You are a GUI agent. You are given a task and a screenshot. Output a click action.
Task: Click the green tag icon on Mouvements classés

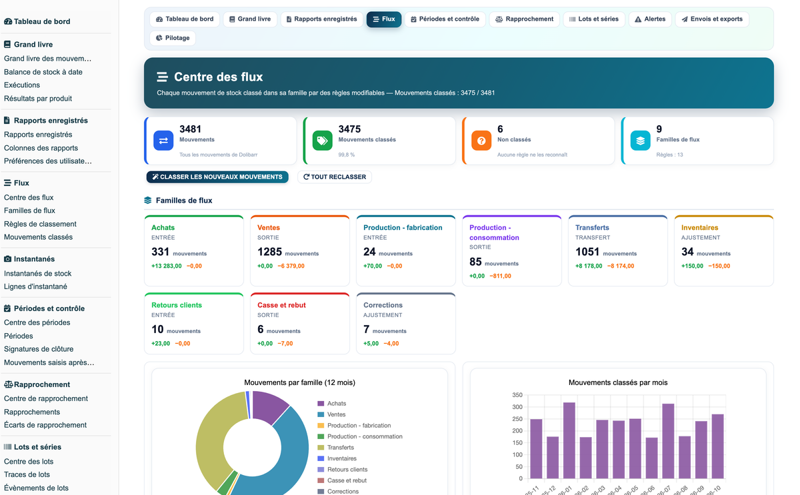tap(323, 141)
